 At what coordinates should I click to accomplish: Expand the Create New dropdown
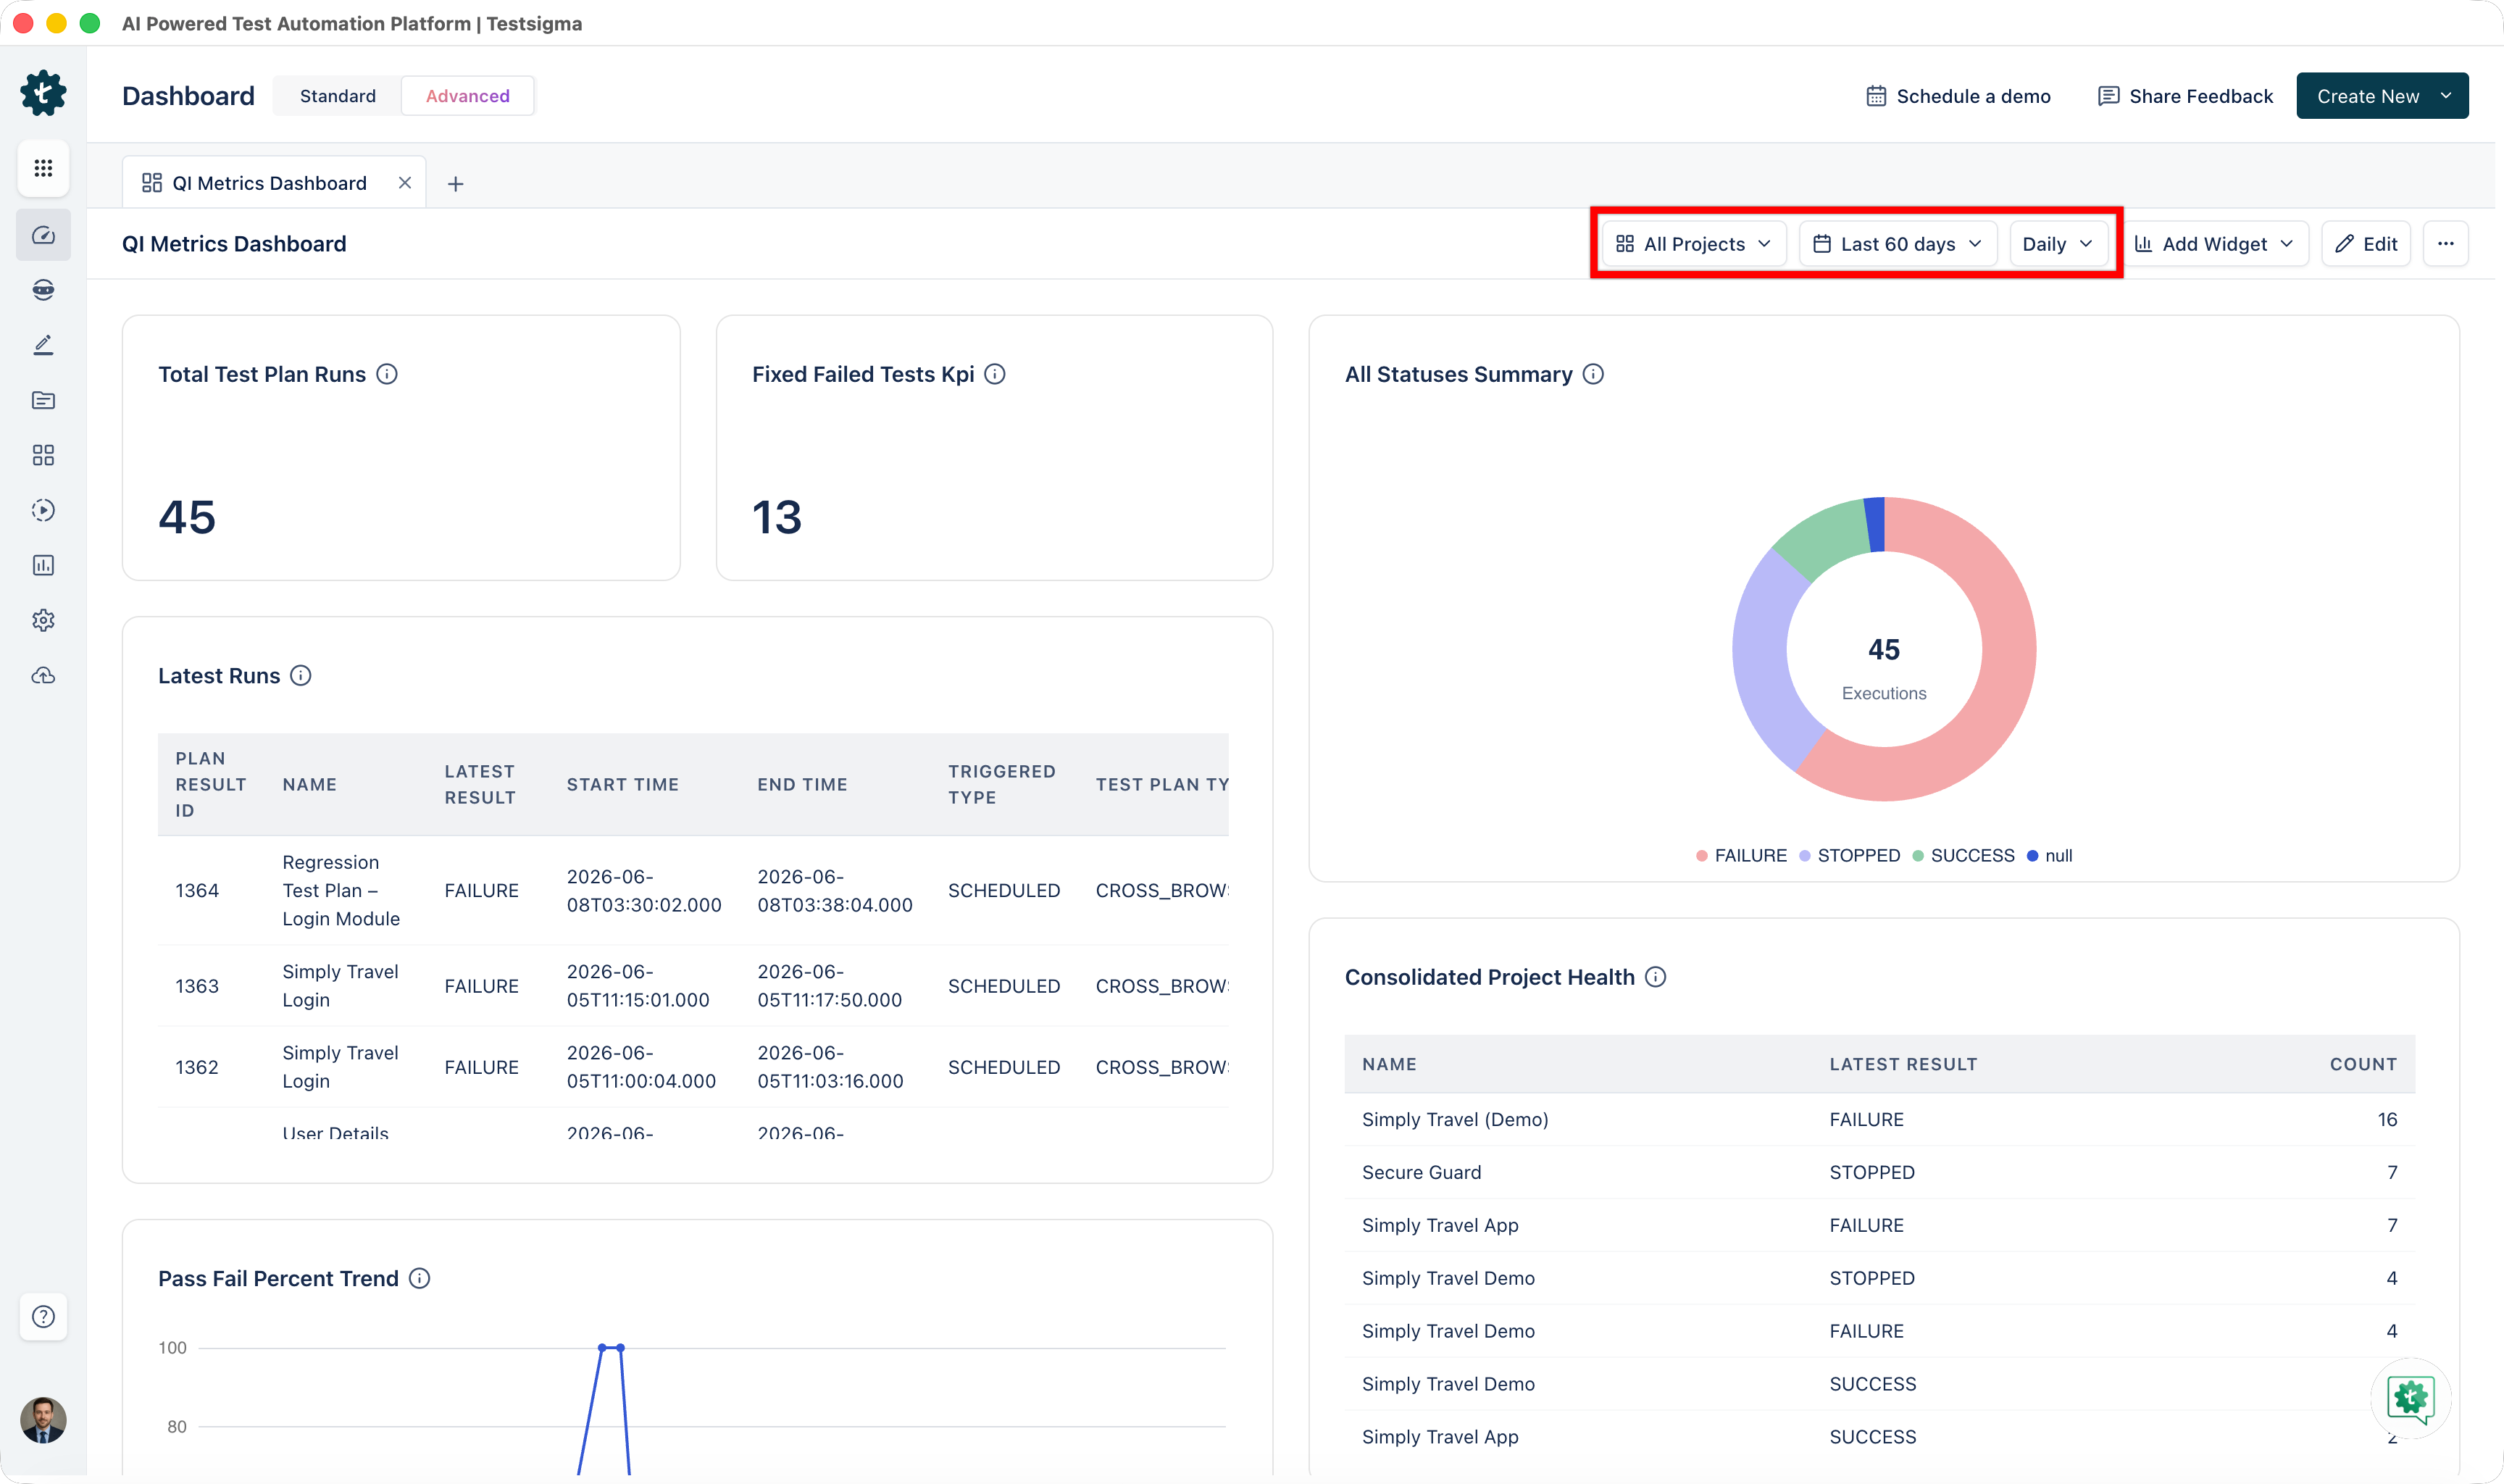(2382, 96)
